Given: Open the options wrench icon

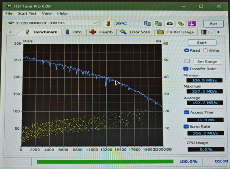Looking at the screenshot, I should [181, 23].
